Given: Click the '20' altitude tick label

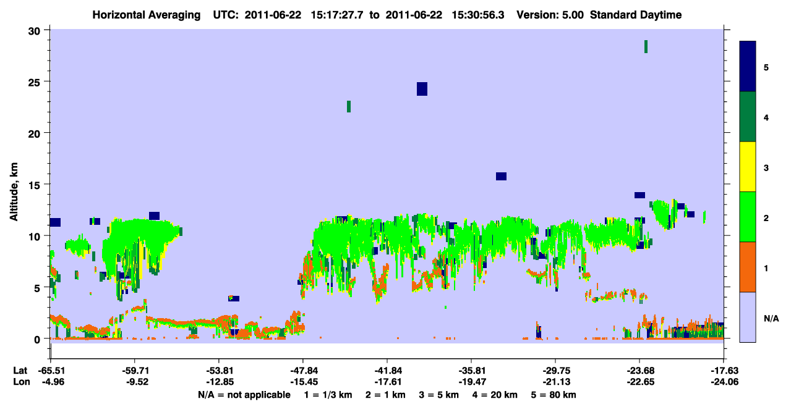Looking at the screenshot, I should pos(36,133).
